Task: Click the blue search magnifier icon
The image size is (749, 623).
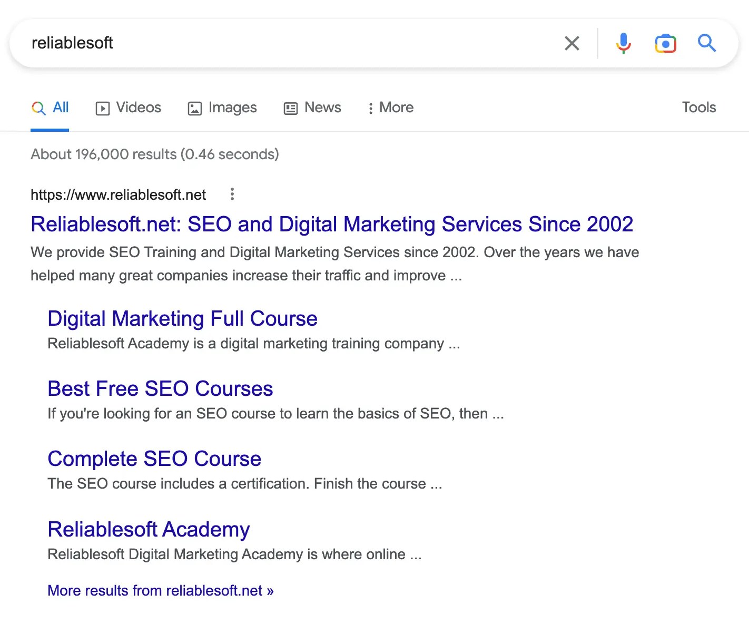Action: 706,43
